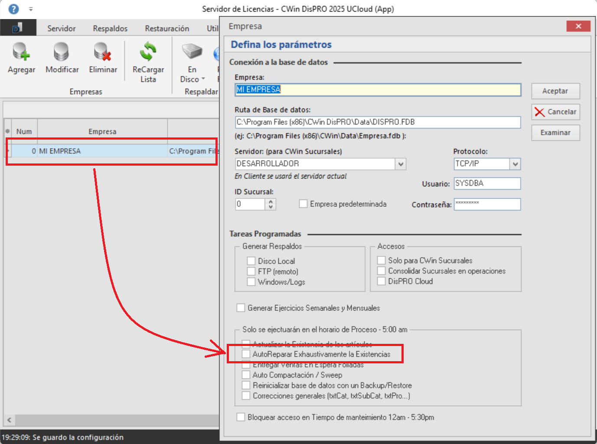Check AutoReparar Exhaustivamente la Existencias
The image size is (597, 444).
pyautogui.click(x=246, y=354)
